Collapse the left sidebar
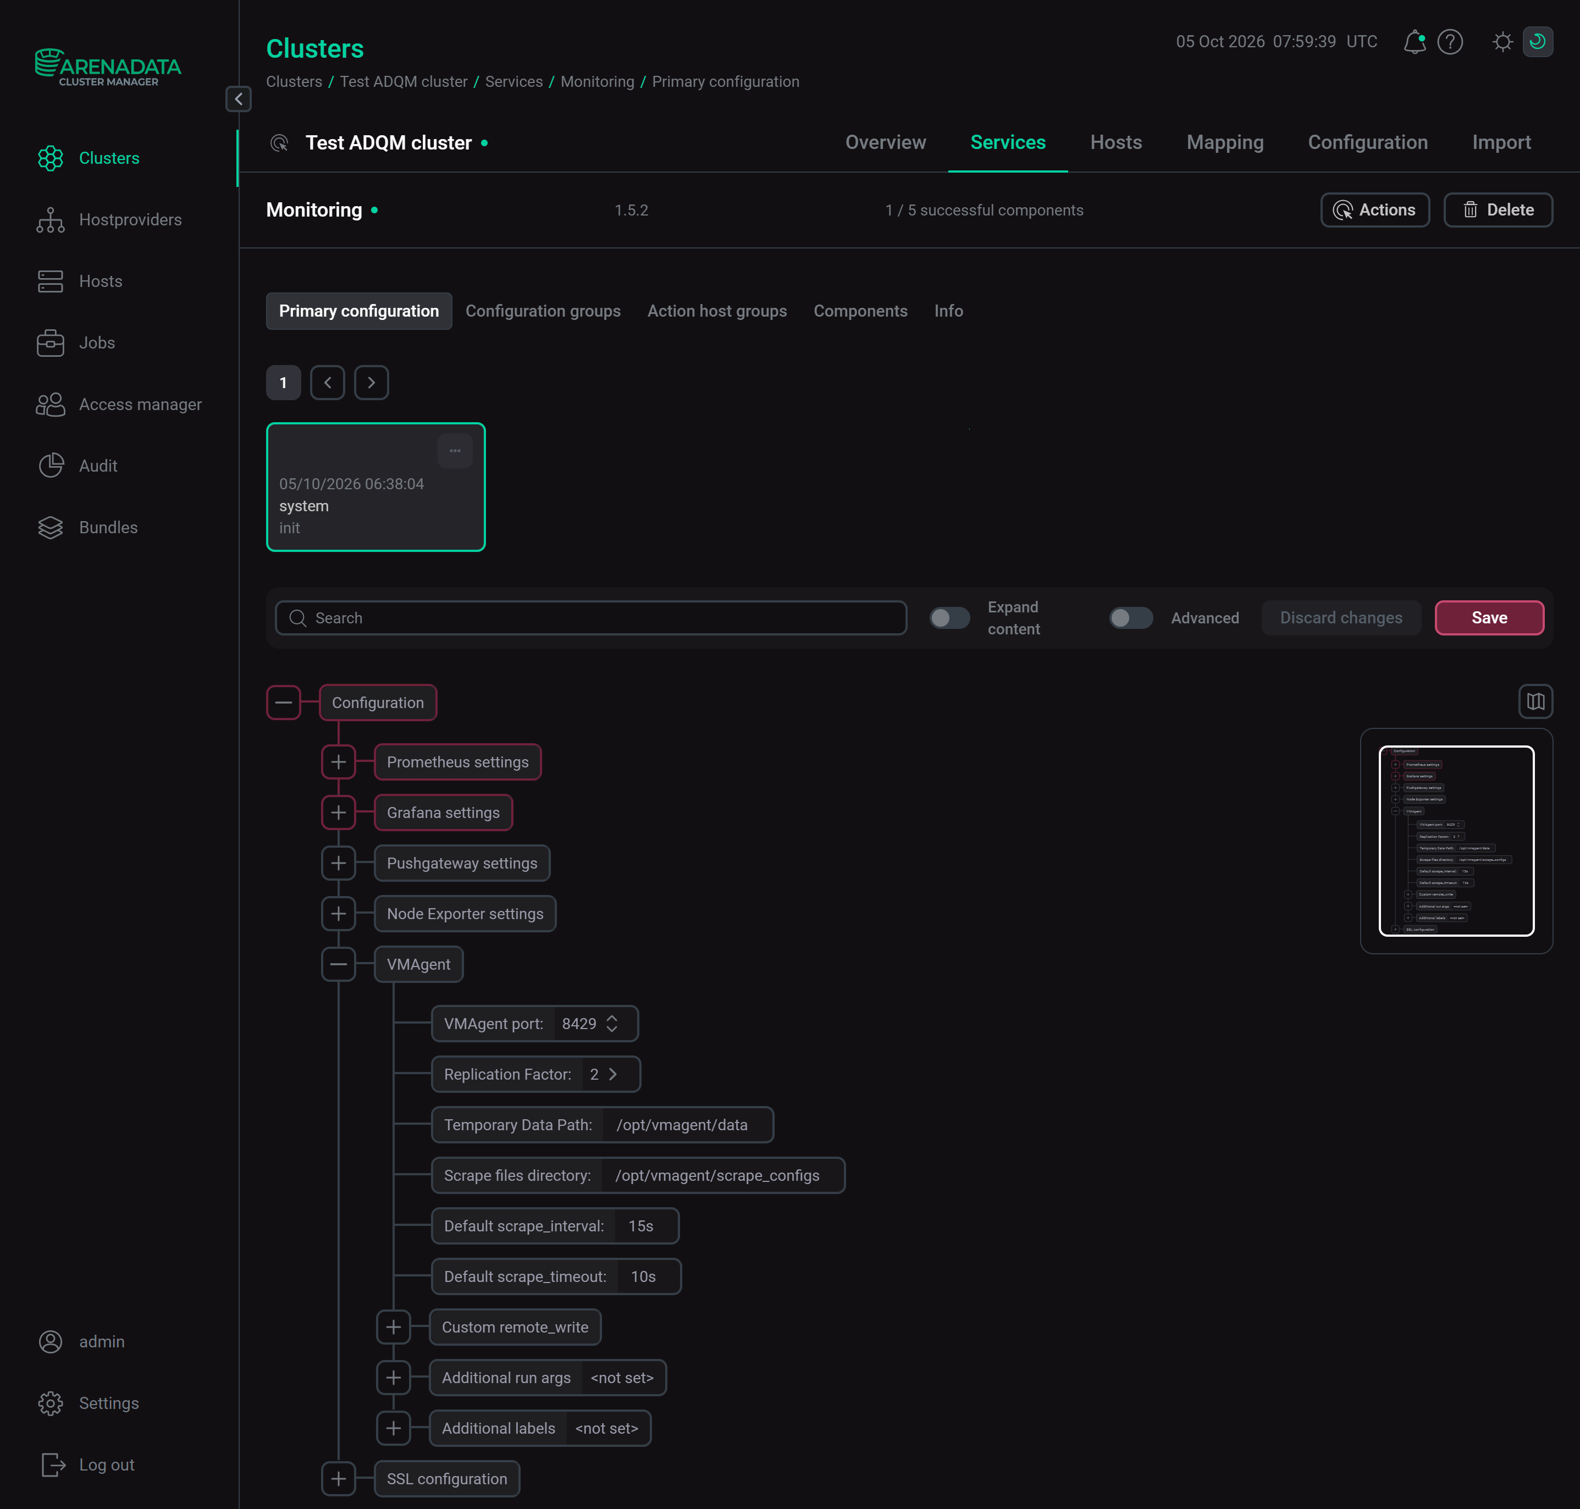1580x1509 pixels. pos(238,99)
